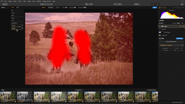Click the brush mask icon on Layer 1
The image size is (185, 104).
coord(181,26)
